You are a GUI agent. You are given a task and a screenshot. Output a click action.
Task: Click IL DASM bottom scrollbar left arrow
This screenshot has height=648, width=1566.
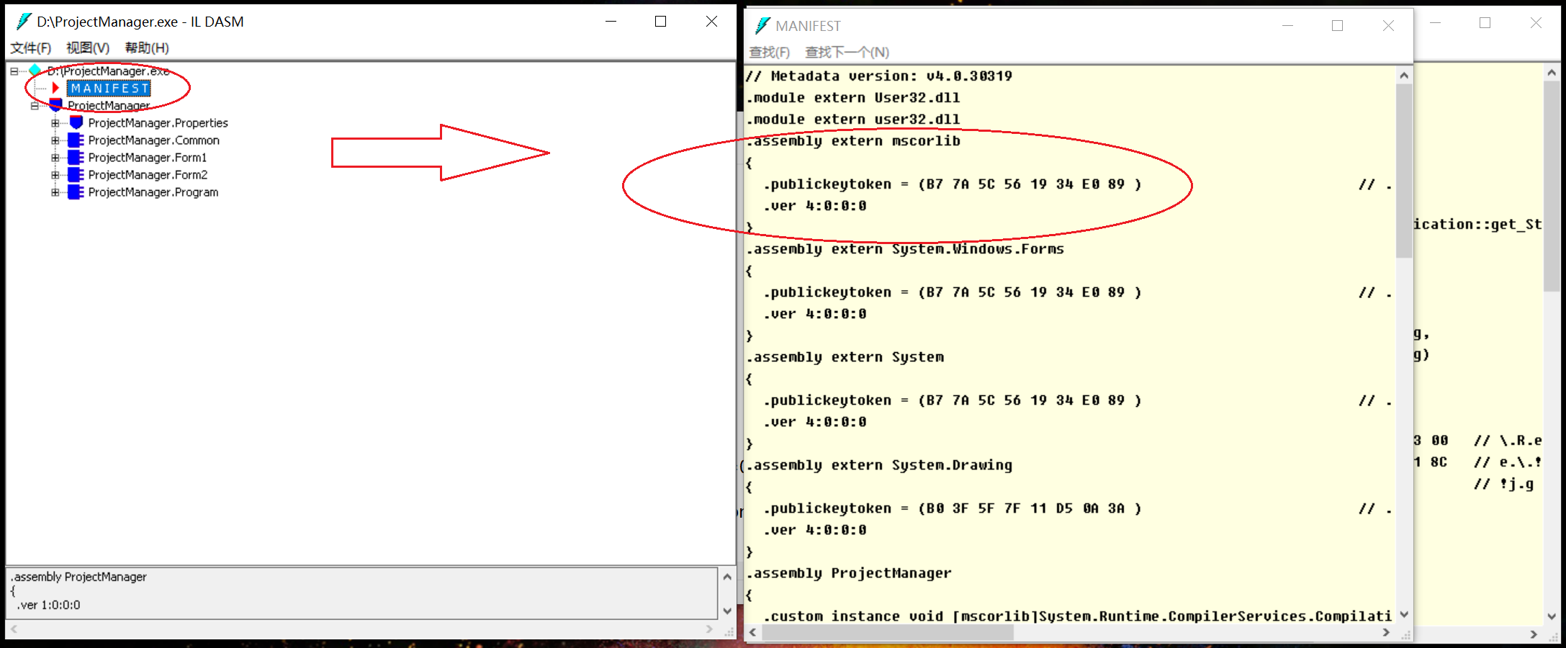(14, 629)
